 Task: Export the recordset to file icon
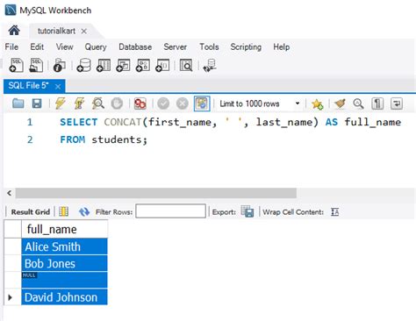247,211
